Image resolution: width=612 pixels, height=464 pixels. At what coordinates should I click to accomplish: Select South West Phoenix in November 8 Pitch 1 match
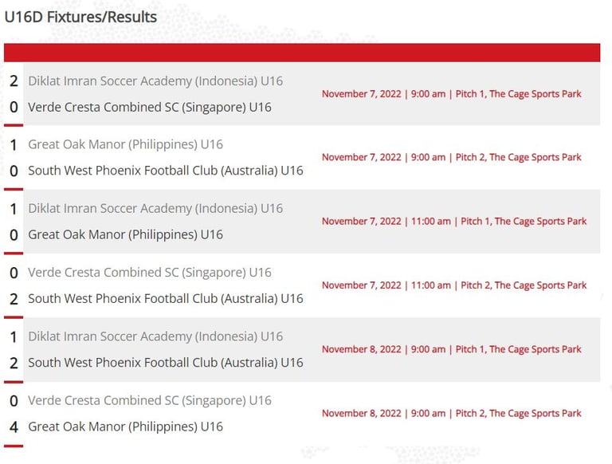click(166, 363)
